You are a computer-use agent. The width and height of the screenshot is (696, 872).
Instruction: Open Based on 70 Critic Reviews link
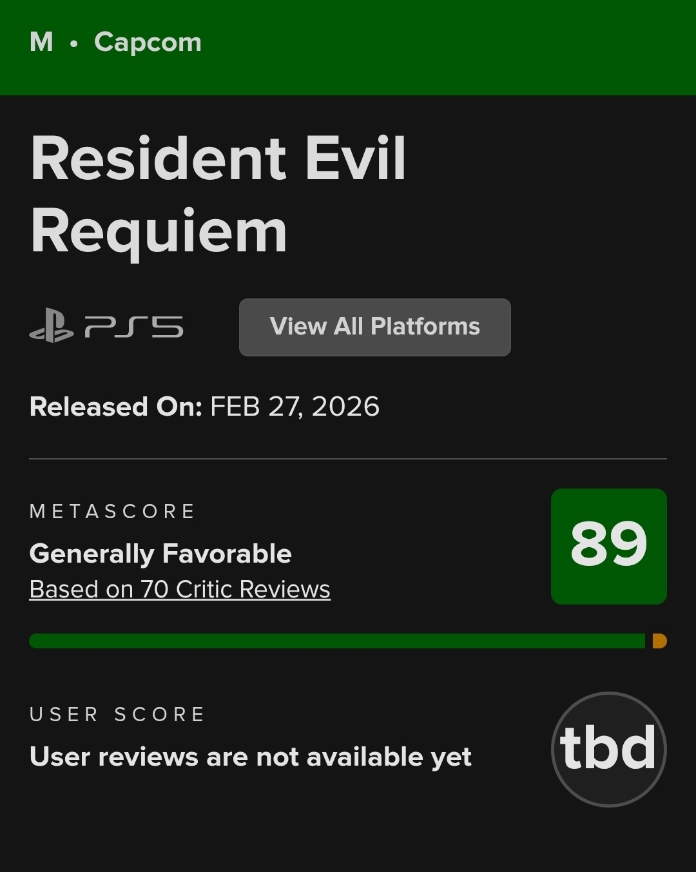coord(180,589)
